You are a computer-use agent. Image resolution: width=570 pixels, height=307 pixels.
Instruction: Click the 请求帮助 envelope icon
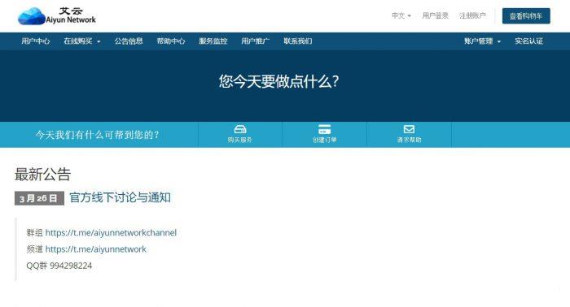[409, 129]
